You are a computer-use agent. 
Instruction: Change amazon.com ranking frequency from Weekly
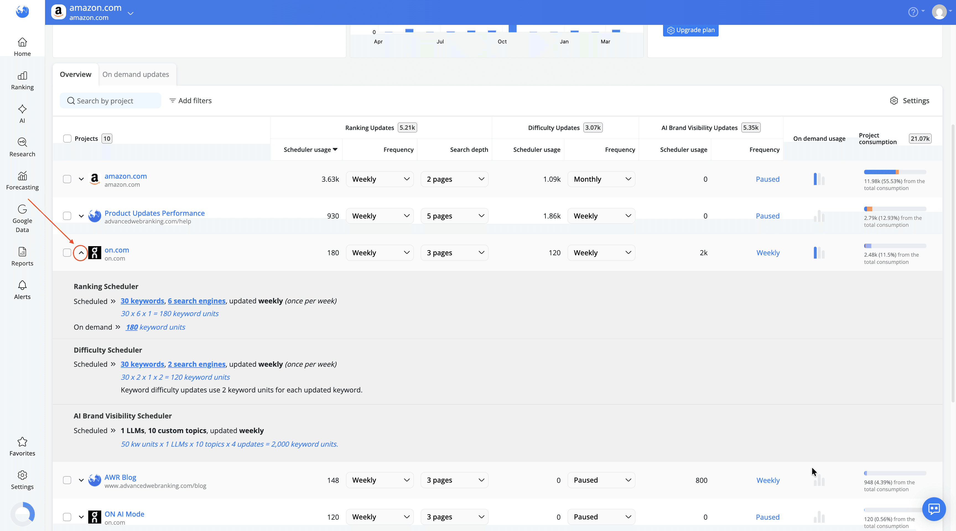[380, 179]
